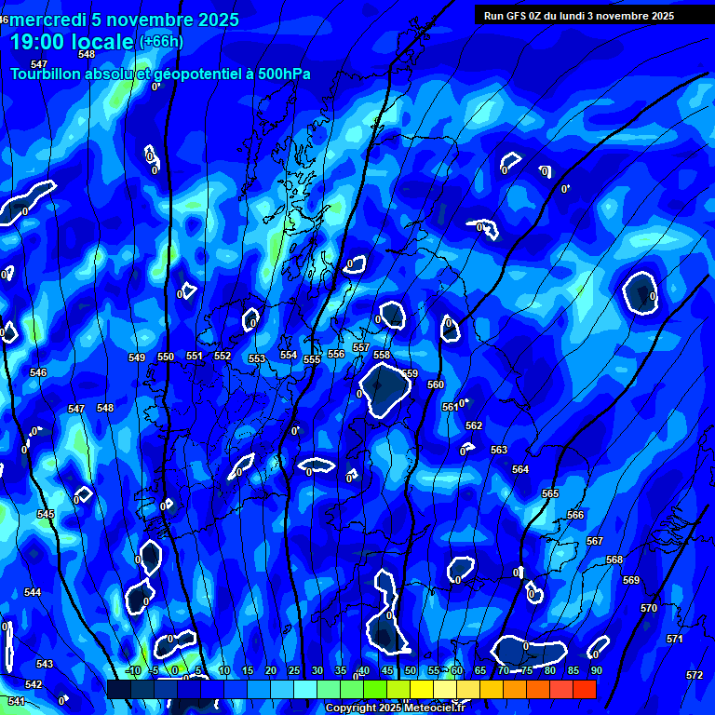Viewport: 715px width, 715px height.
Task: Click the 549 geopotential contour label
Action: coord(137,357)
